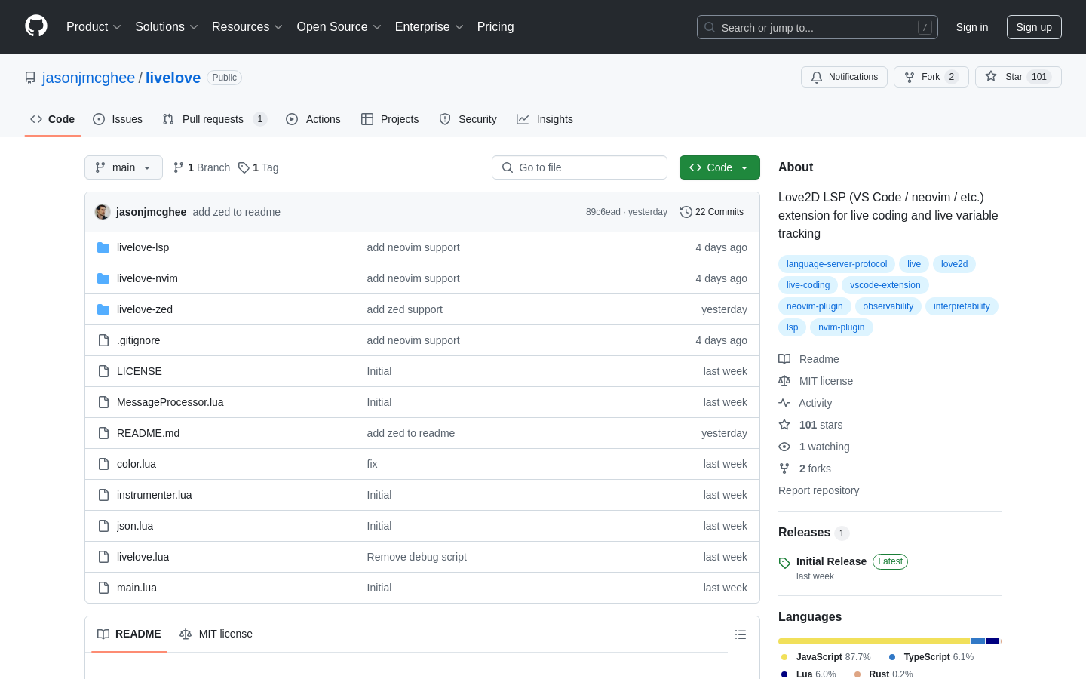Click jasonjmcghee avatar in commit row

point(103,212)
